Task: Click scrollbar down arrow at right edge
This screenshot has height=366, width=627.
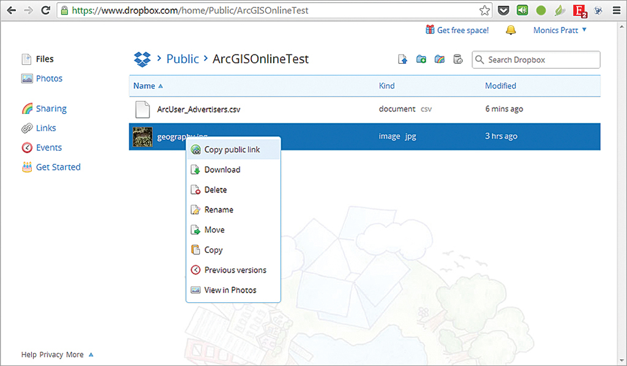Action: [x=622, y=361]
